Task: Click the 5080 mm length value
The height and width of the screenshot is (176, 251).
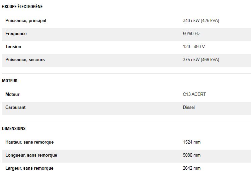Action: [192, 155]
